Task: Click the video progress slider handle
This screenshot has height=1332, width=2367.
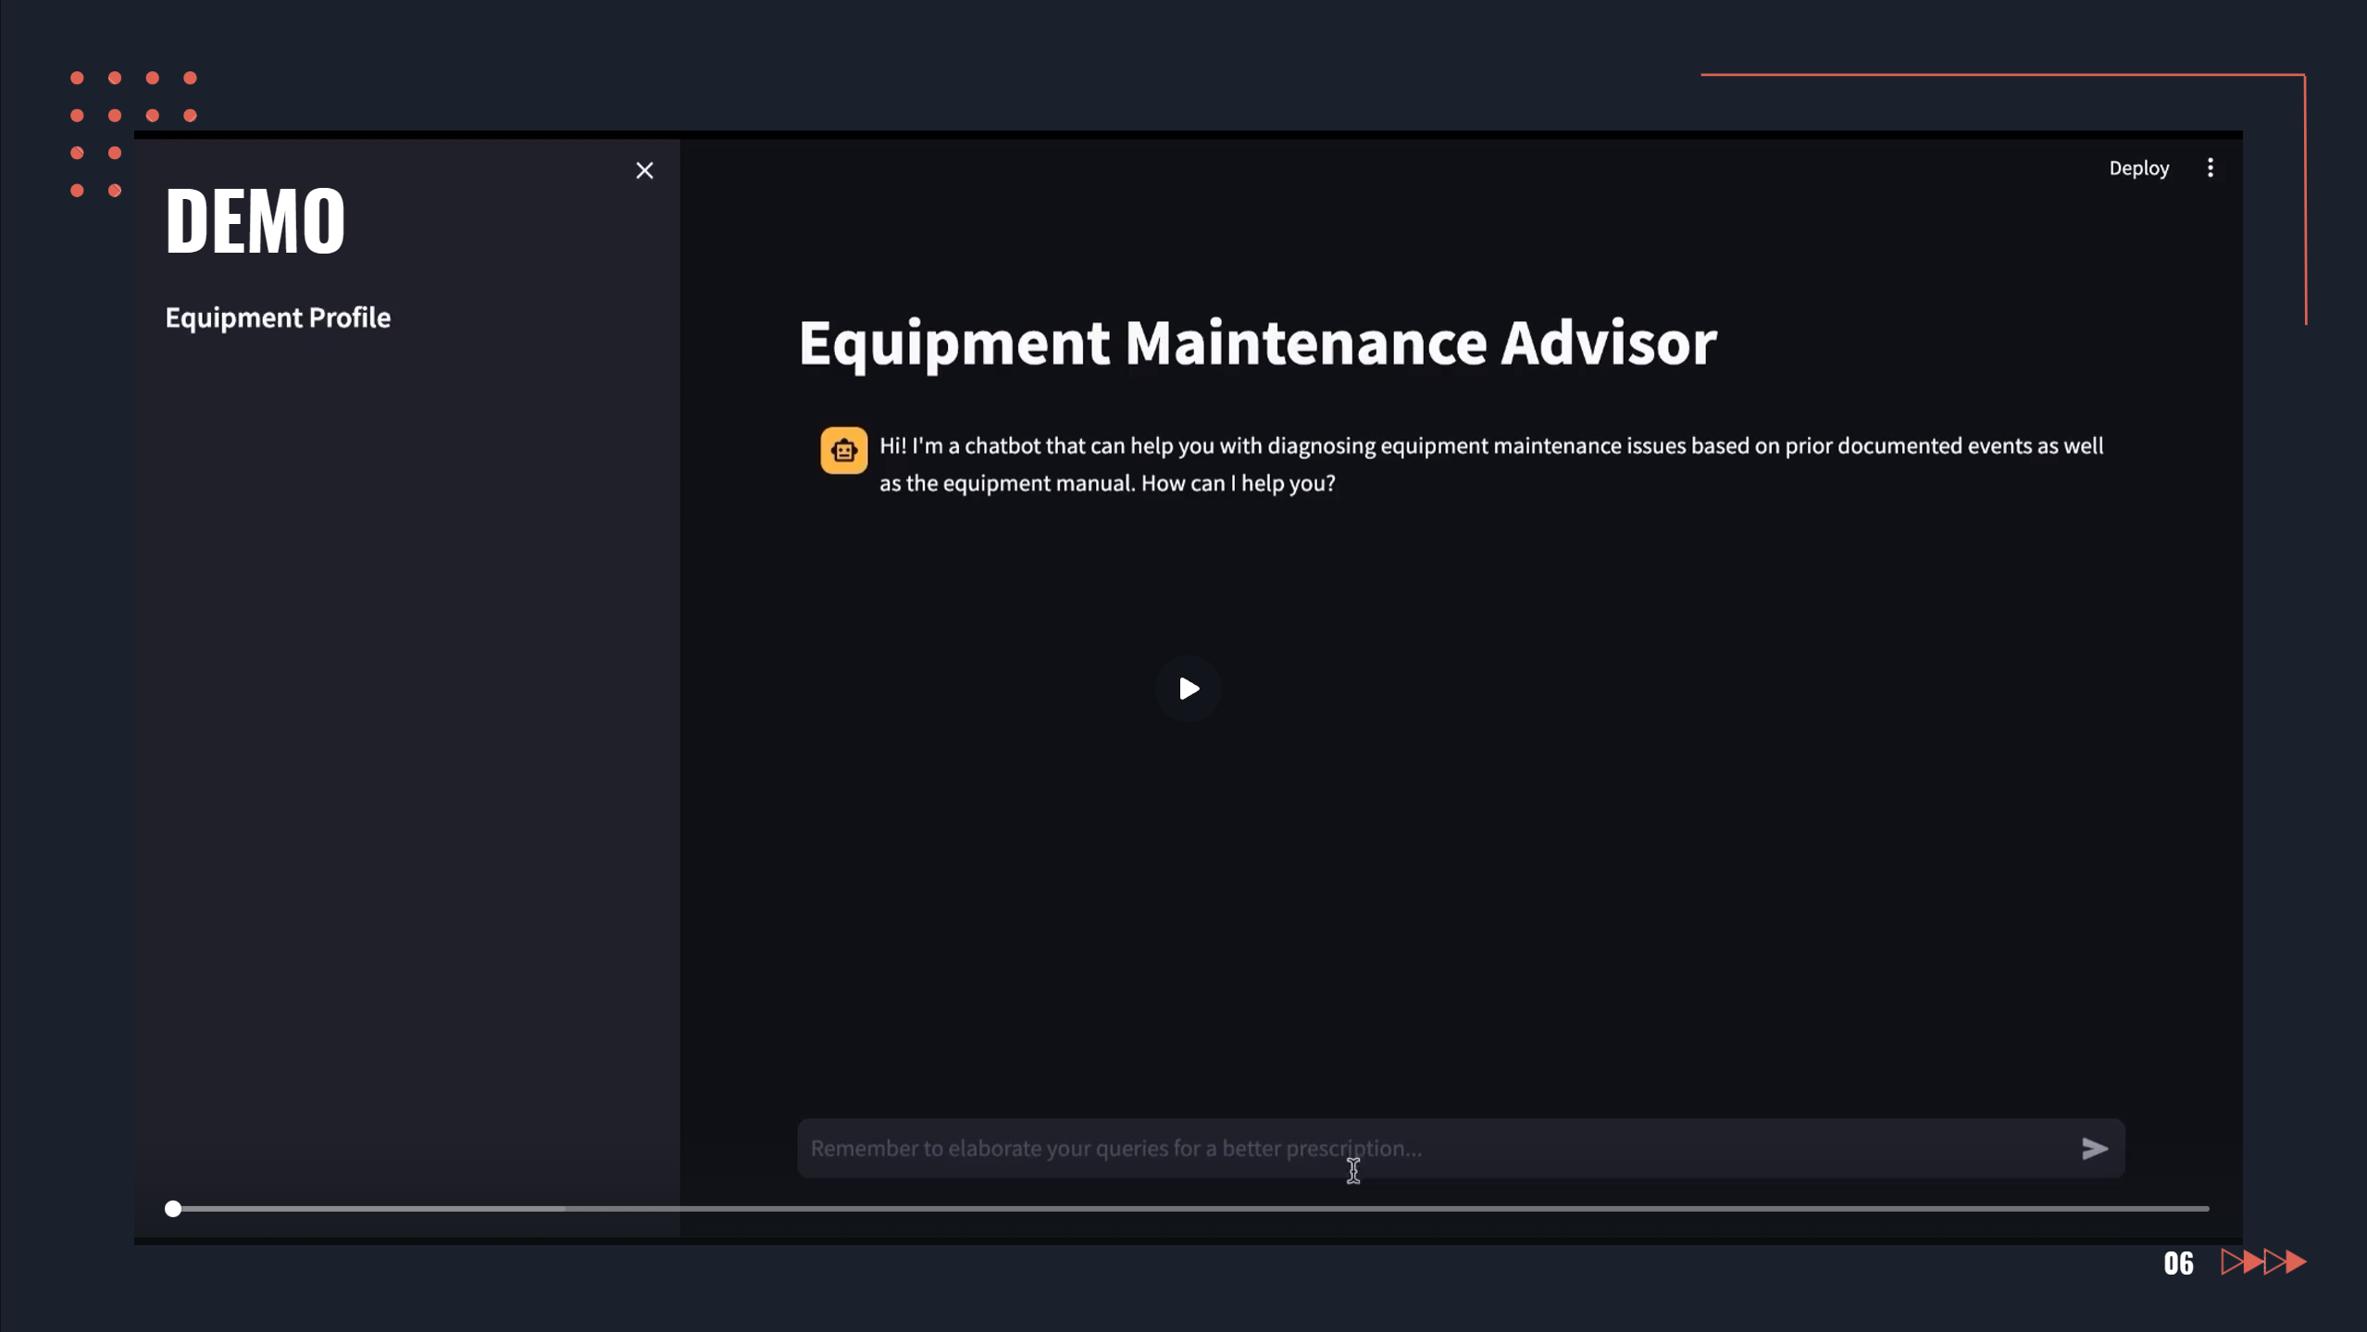Action: [x=173, y=1209]
